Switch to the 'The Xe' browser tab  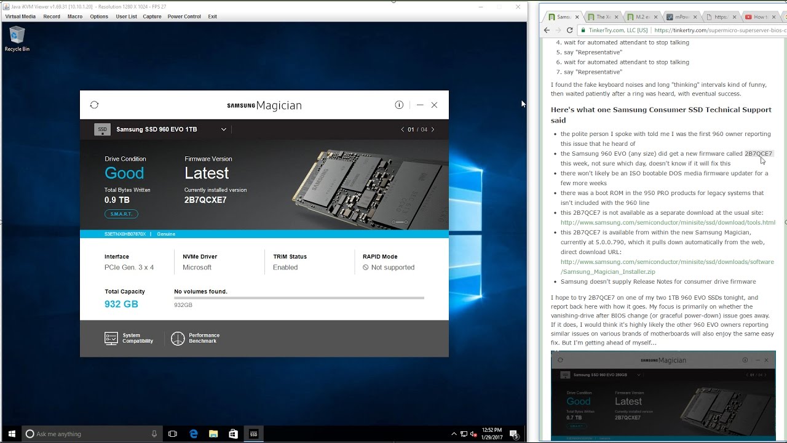coord(602,17)
